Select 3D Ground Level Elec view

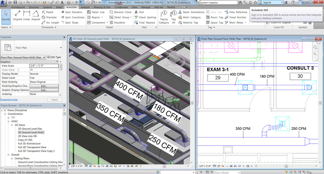(x=30, y=129)
